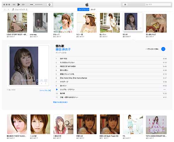
Task: Open the one way album cover
Action: point(40,23)
